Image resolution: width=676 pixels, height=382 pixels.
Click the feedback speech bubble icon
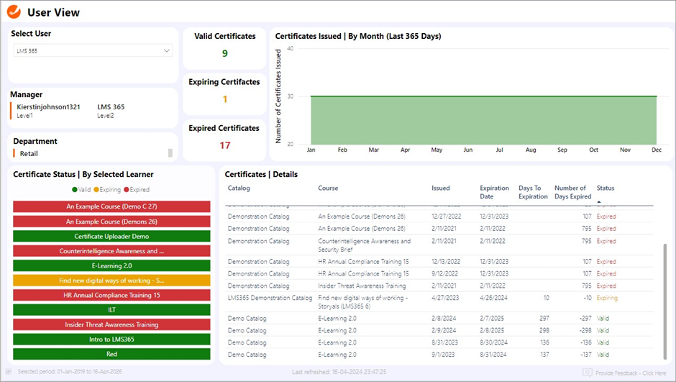tap(588, 373)
